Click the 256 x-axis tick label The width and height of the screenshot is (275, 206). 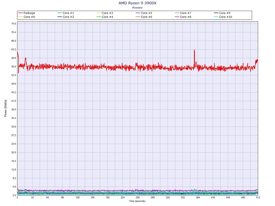click(137, 197)
